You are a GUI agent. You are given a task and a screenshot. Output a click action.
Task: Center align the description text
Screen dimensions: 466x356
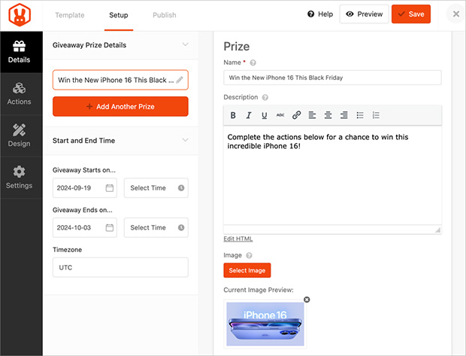click(x=328, y=115)
